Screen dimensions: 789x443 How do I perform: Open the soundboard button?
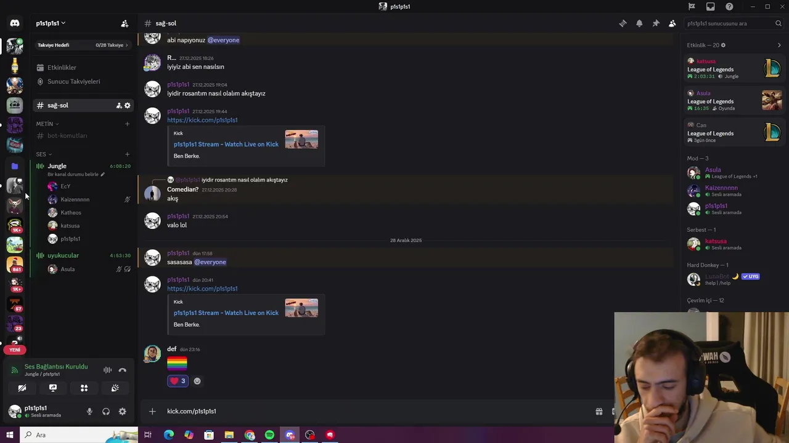pos(115,388)
